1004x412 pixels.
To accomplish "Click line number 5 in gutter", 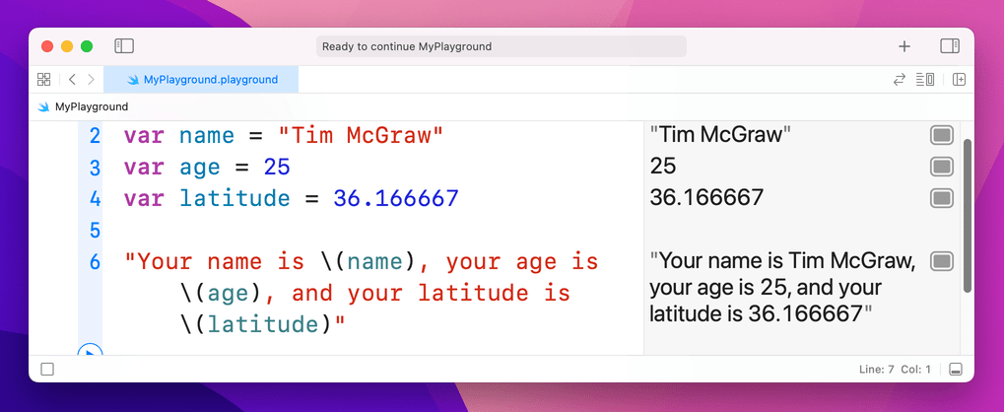I will tap(95, 230).
